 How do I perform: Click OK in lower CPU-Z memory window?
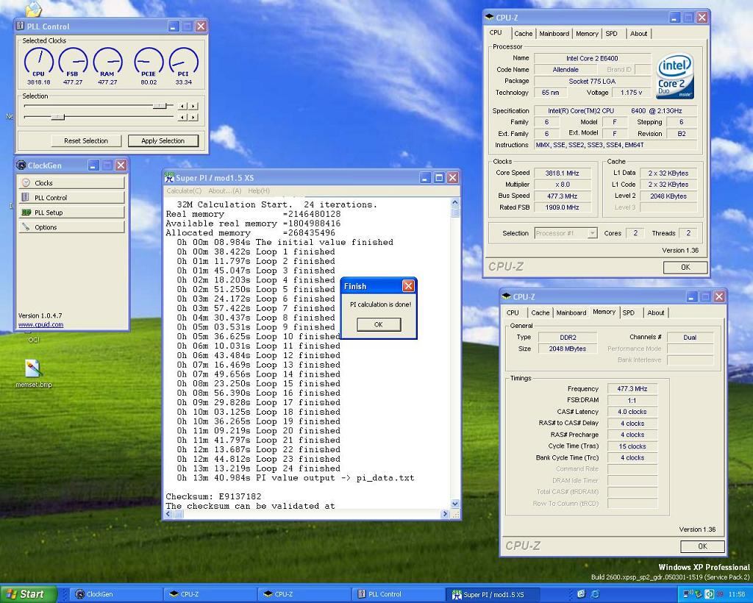tap(702, 546)
